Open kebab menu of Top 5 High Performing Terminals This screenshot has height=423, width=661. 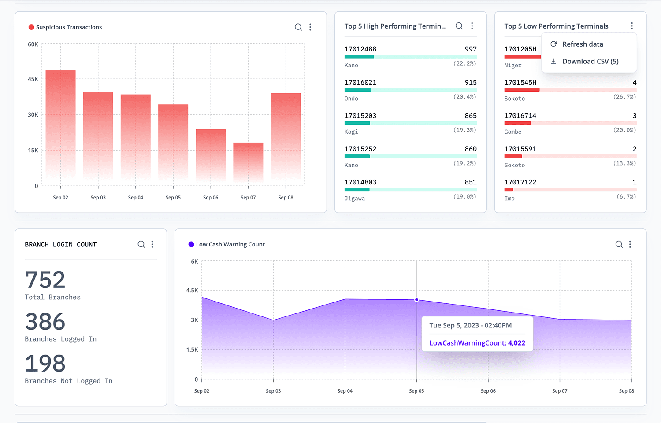(472, 26)
